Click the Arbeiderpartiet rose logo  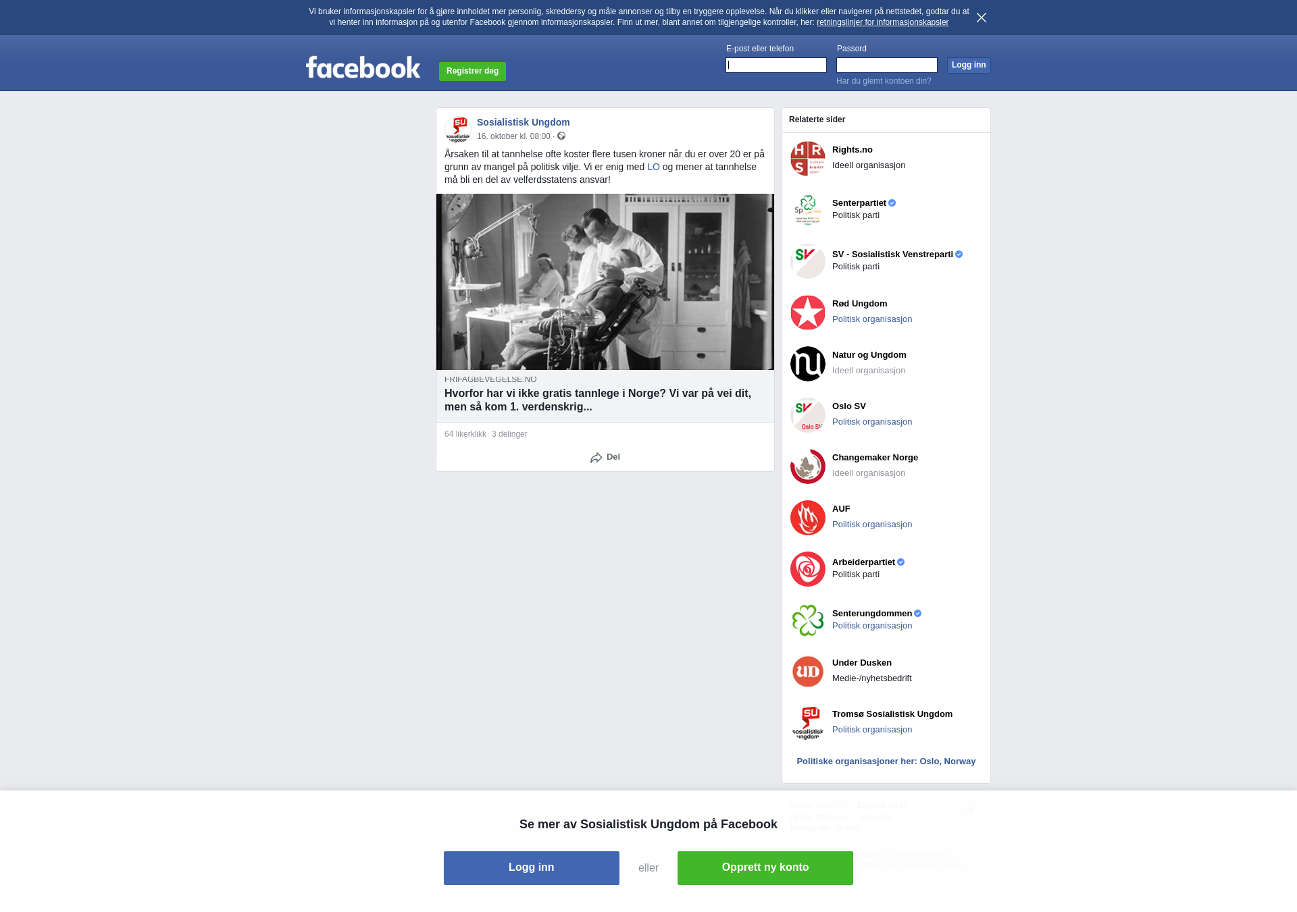click(808, 569)
